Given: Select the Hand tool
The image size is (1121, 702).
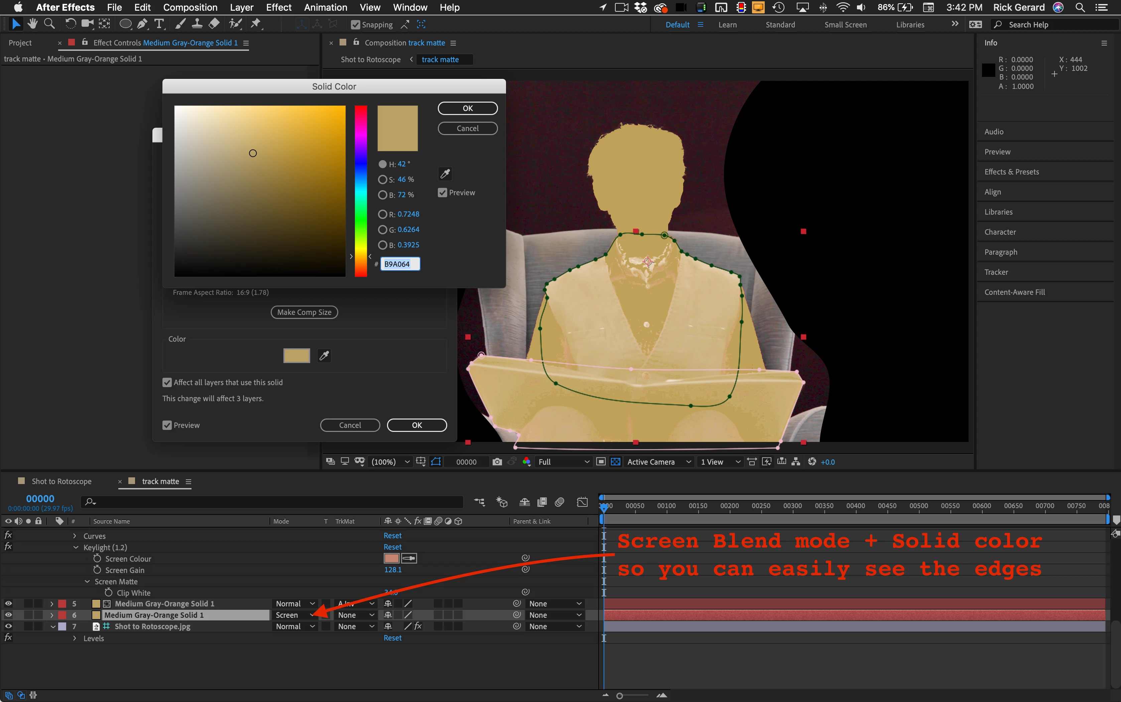Looking at the screenshot, I should coord(32,24).
